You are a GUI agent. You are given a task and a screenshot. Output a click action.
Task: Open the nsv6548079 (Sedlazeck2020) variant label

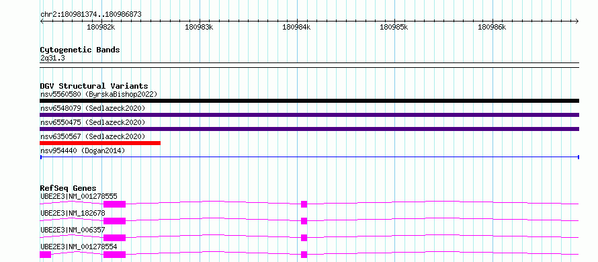(93, 108)
